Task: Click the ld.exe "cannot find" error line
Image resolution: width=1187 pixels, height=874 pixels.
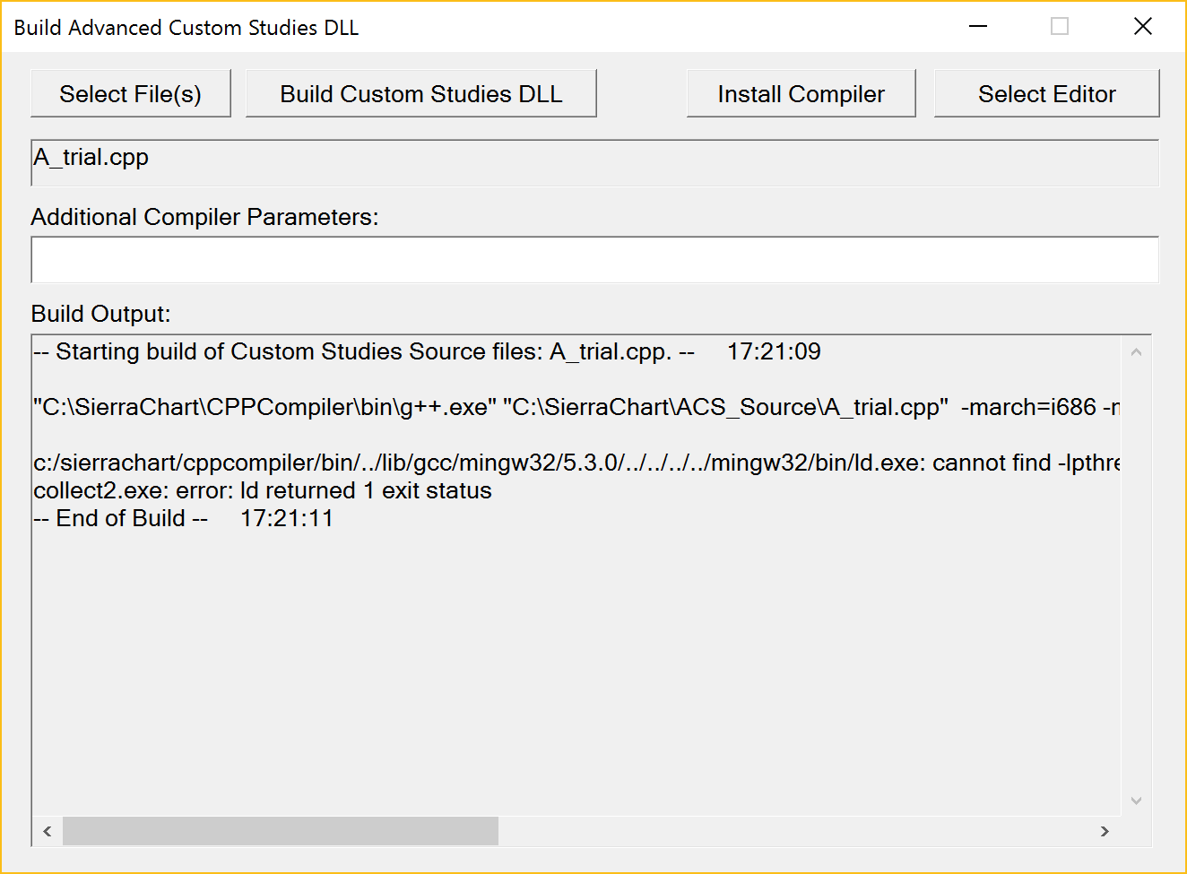Action: tap(574, 463)
